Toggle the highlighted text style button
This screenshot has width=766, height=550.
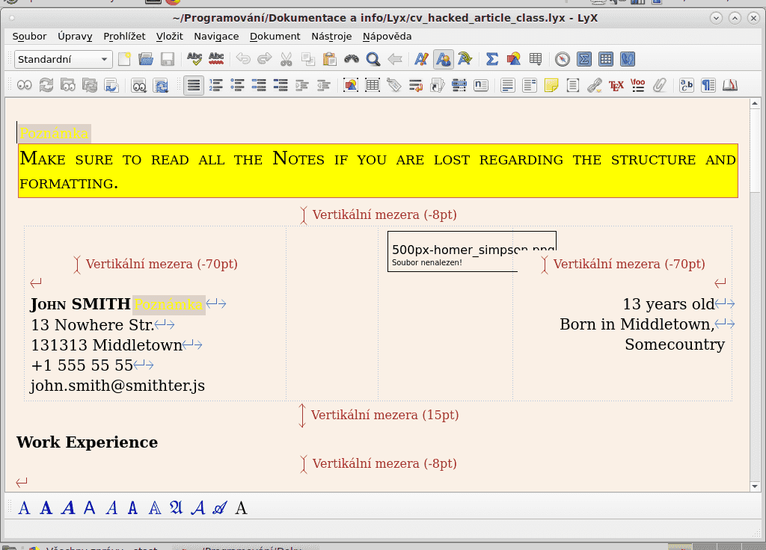click(x=443, y=59)
